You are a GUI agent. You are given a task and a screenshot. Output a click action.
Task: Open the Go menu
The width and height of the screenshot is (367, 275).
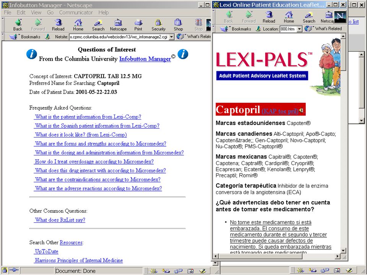(x=50, y=12)
